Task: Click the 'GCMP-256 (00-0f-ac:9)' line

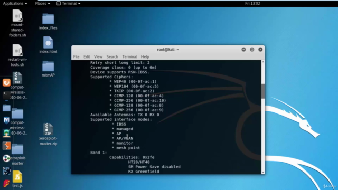Action: (136, 110)
